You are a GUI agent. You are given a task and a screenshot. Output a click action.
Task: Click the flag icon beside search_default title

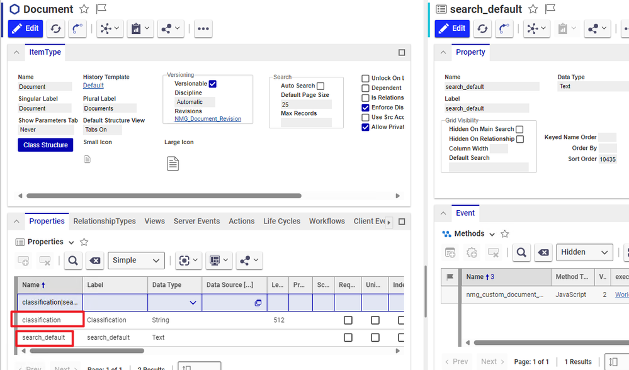click(550, 9)
